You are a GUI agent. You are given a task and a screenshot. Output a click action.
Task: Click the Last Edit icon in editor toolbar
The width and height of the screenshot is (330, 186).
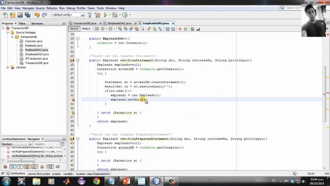97,29
